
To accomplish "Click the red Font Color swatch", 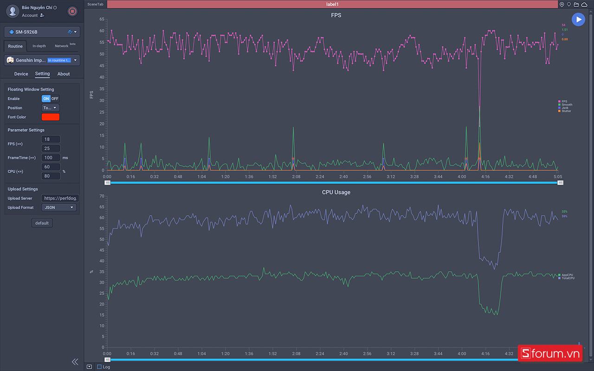I will (x=51, y=117).
